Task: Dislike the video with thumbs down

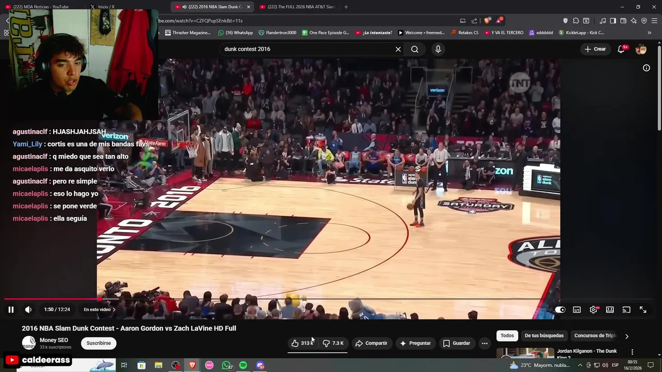Action: tap(333, 343)
